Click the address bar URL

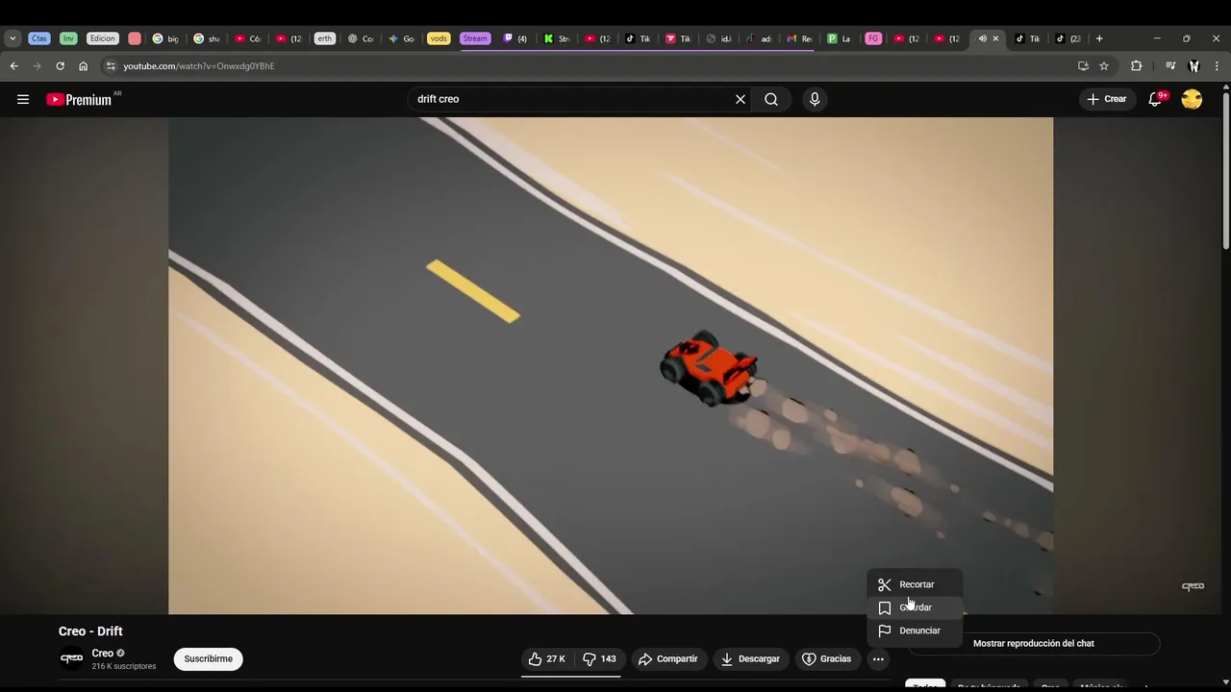point(199,66)
